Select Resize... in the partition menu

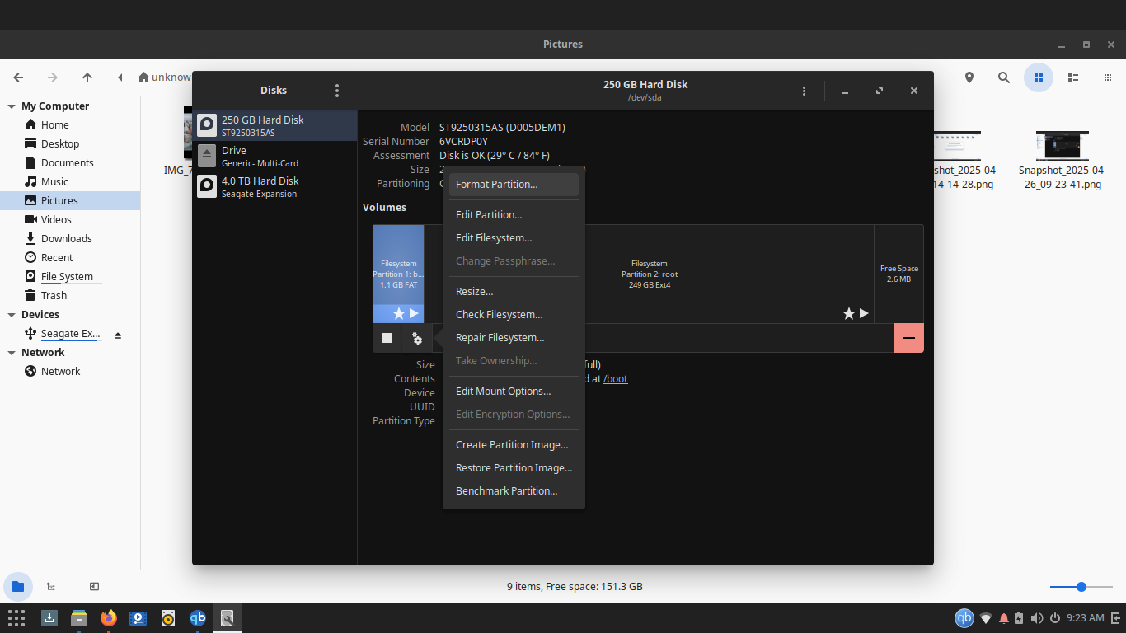click(x=474, y=292)
